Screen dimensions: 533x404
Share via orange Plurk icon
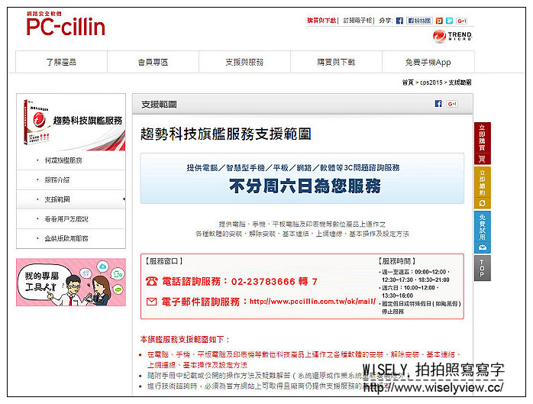pyautogui.click(x=439, y=21)
